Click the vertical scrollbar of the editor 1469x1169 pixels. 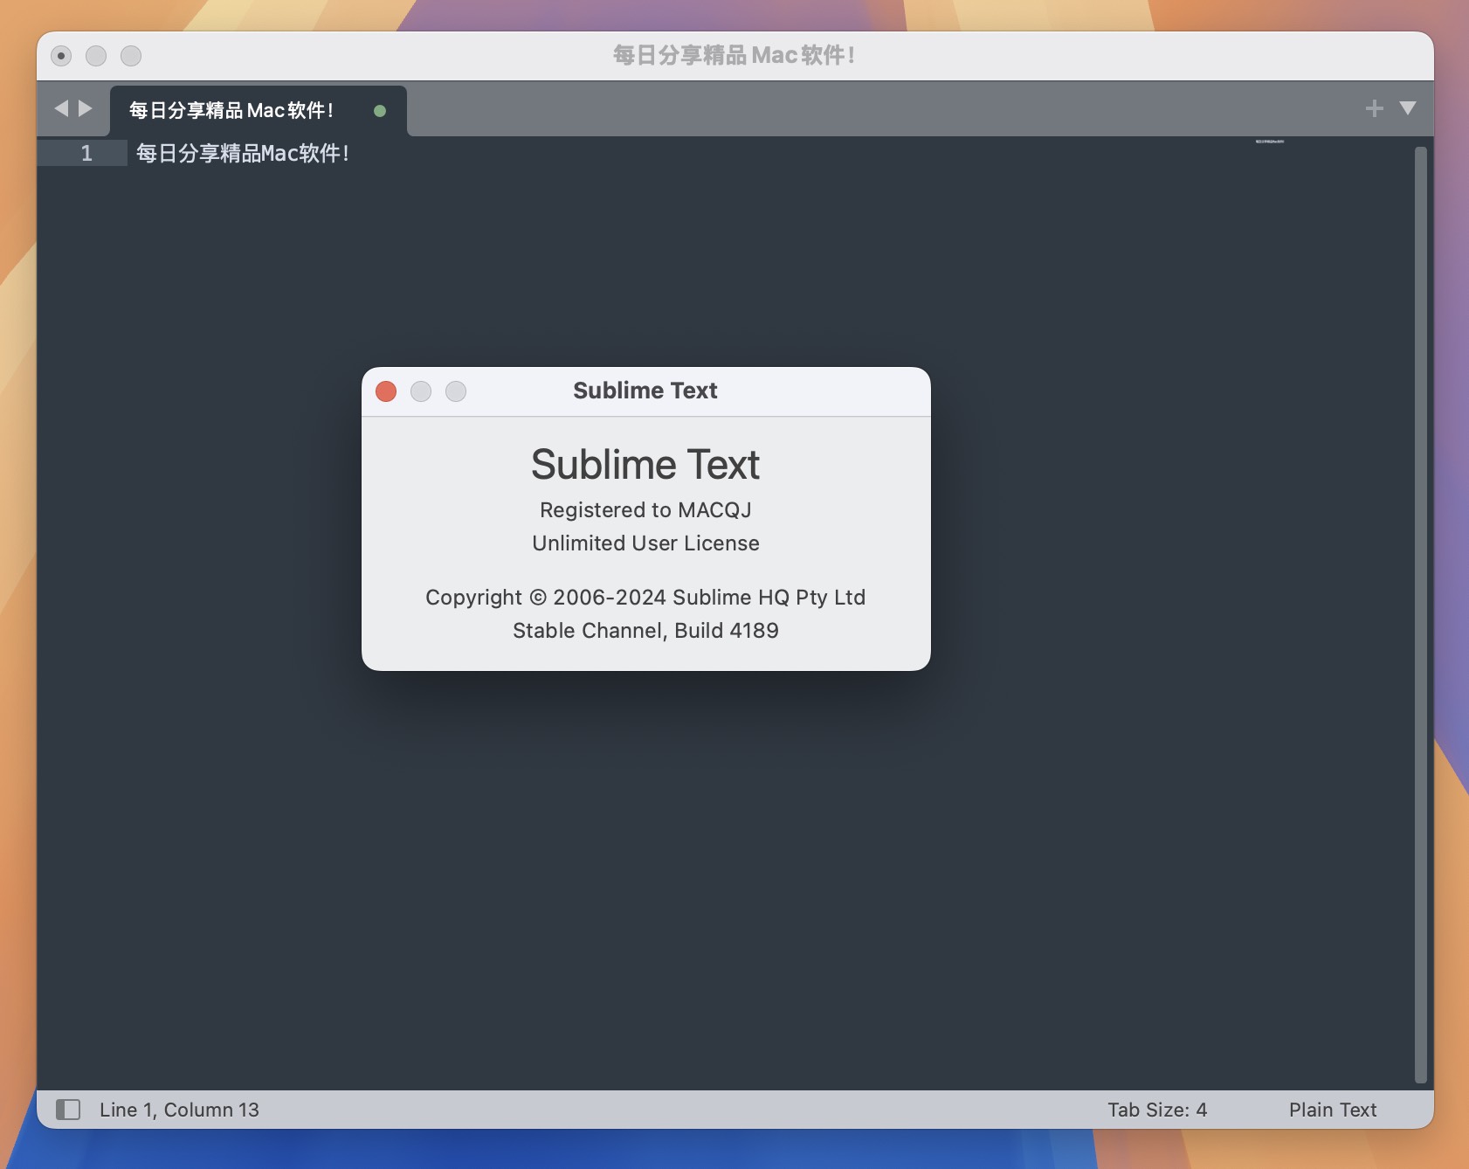(x=1420, y=614)
